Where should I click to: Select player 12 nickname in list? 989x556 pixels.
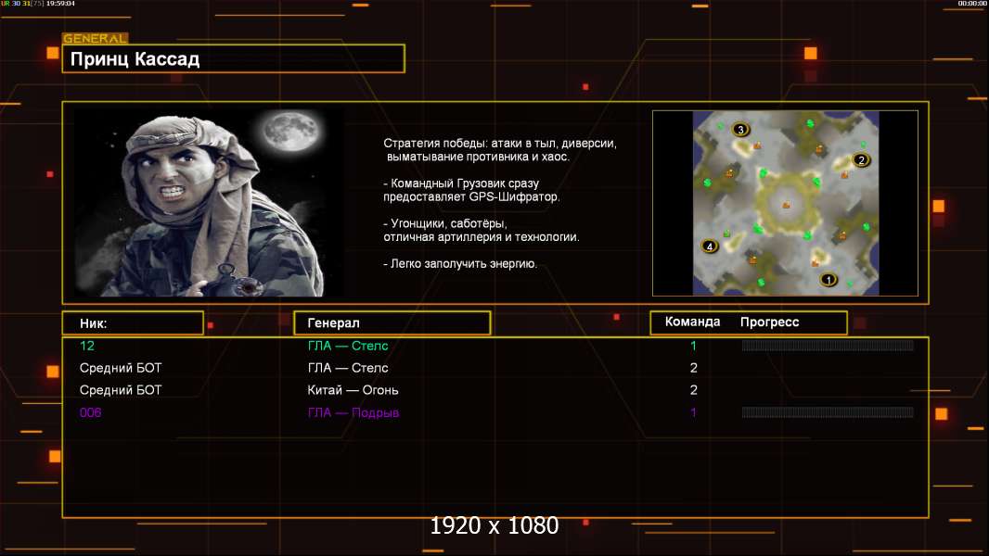[x=87, y=346]
